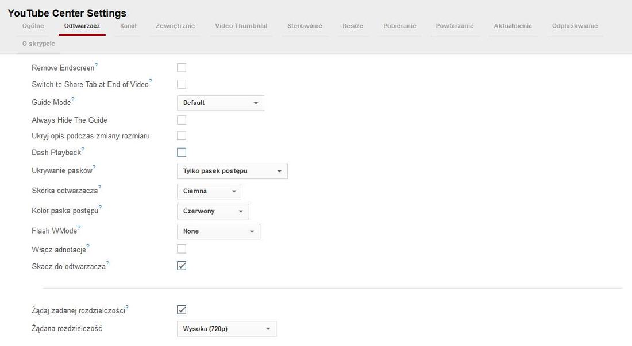Open O skrypcie tab
Viewport: 632px width, 346px height.
[x=38, y=44]
